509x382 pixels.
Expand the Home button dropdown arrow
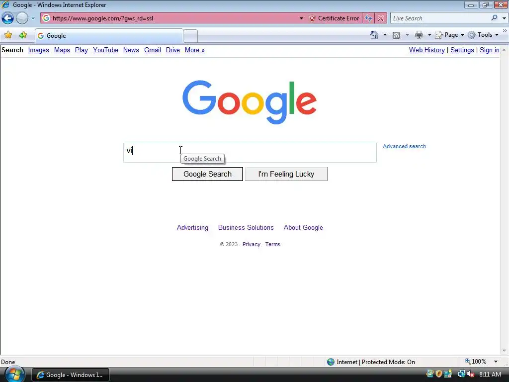click(x=385, y=35)
